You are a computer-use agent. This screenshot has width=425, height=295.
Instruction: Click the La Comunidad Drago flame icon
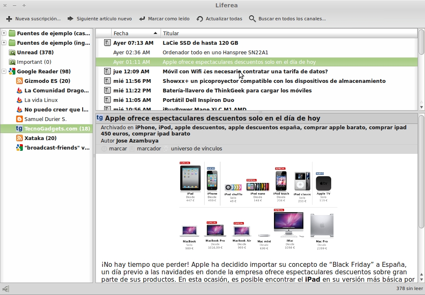(19, 90)
